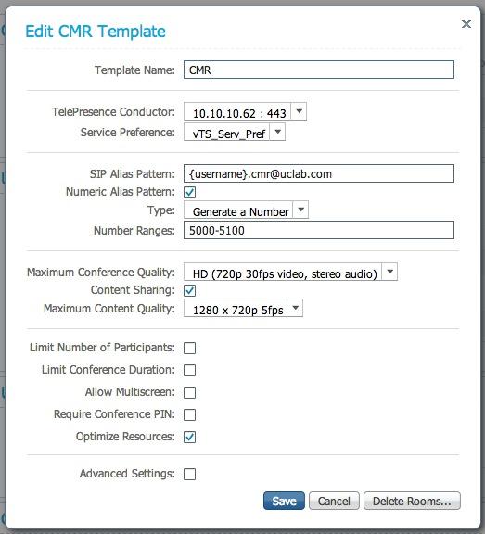Uncheck the Optimize Resources checkbox
This screenshot has width=485, height=534.
[190, 437]
